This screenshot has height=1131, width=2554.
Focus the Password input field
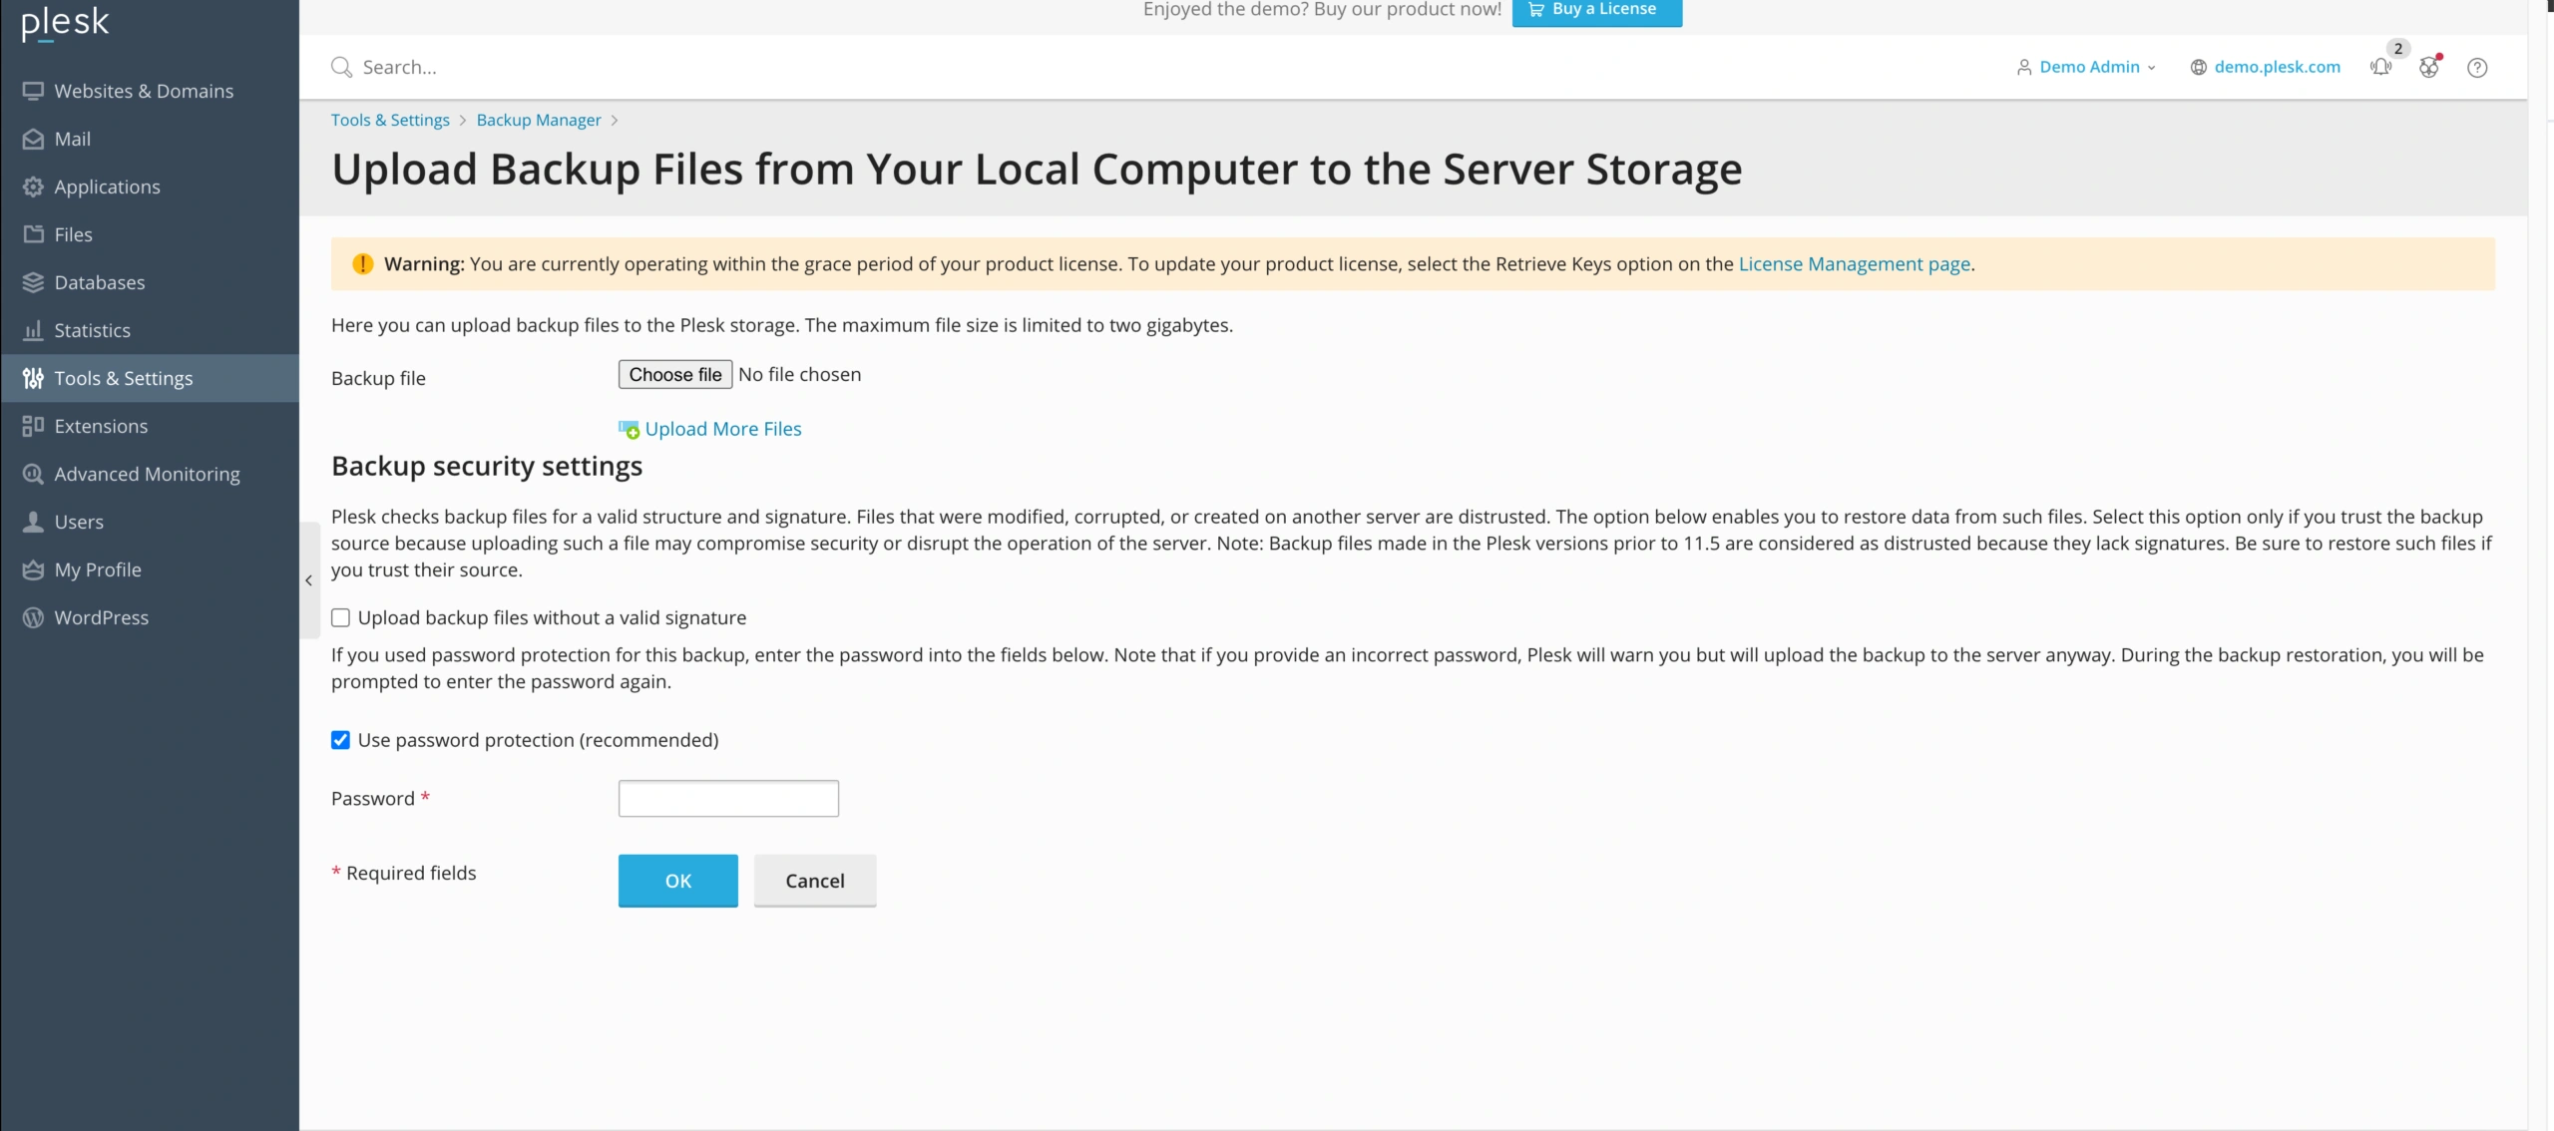pyautogui.click(x=728, y=799)
